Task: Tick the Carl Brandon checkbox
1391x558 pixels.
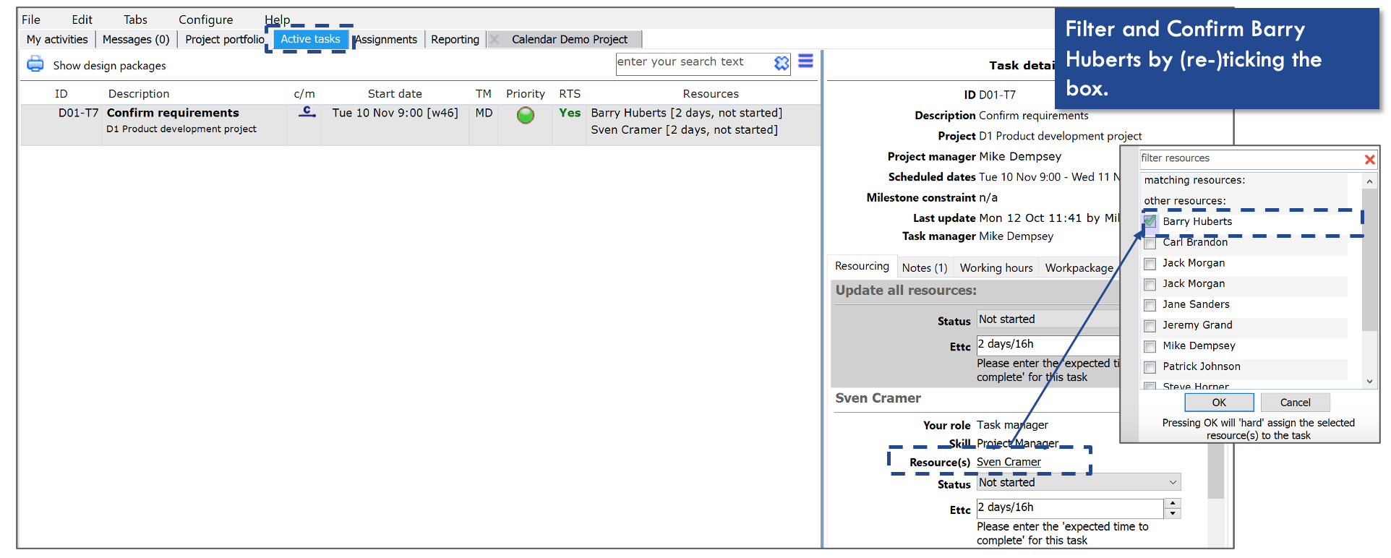Action: click(1150, 243)
